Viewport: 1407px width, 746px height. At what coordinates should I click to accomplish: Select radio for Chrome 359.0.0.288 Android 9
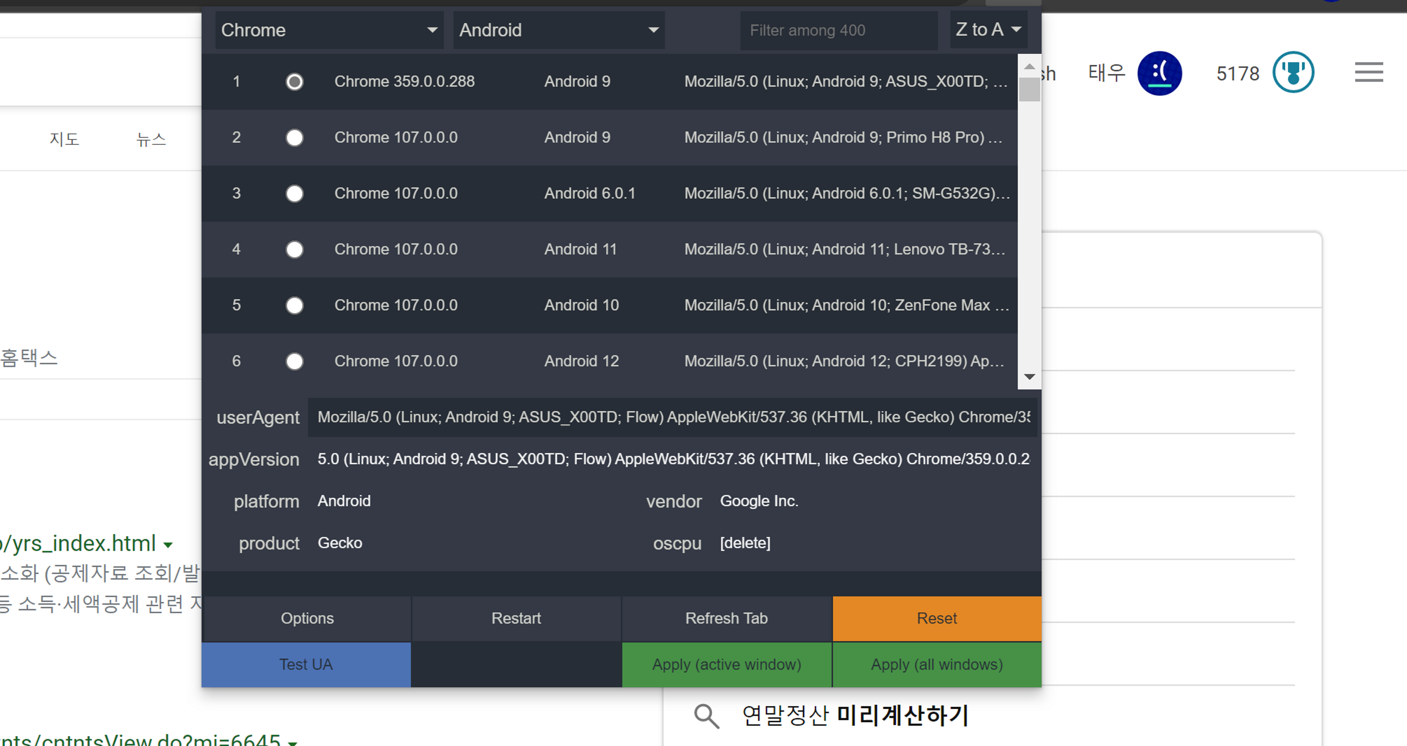pos(294,82)
